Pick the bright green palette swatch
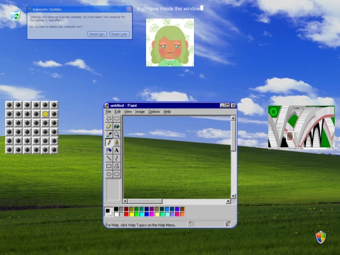 (x=137, y=215)
